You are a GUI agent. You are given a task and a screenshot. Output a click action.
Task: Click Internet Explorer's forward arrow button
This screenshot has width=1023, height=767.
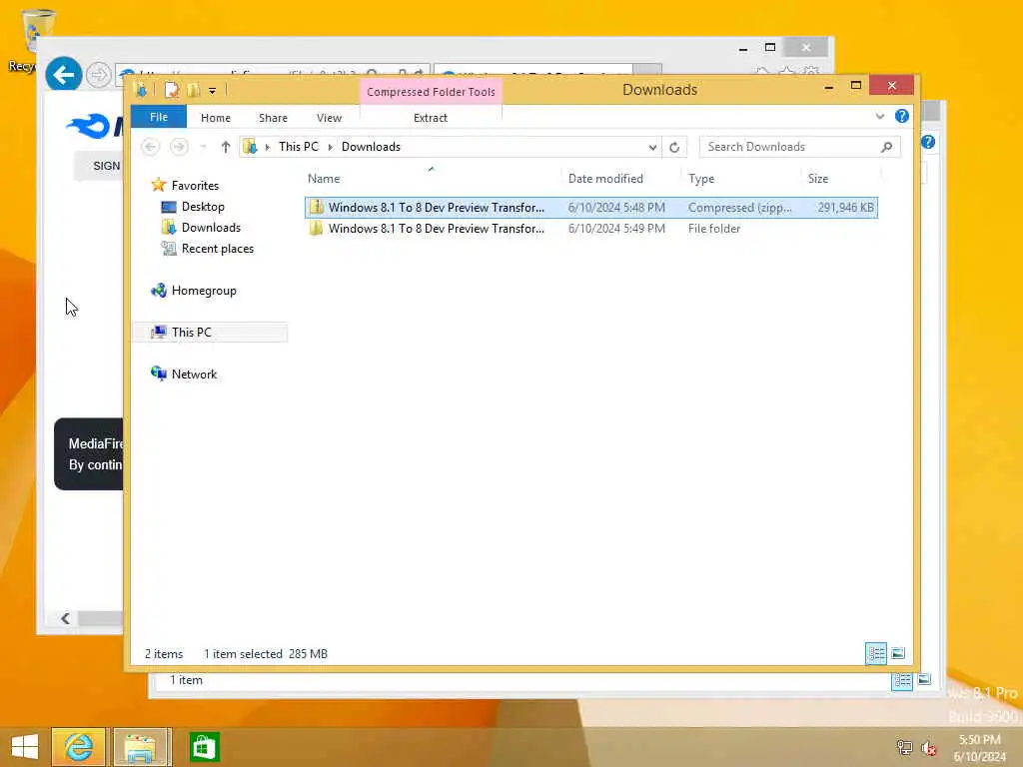tap(99, 76)
